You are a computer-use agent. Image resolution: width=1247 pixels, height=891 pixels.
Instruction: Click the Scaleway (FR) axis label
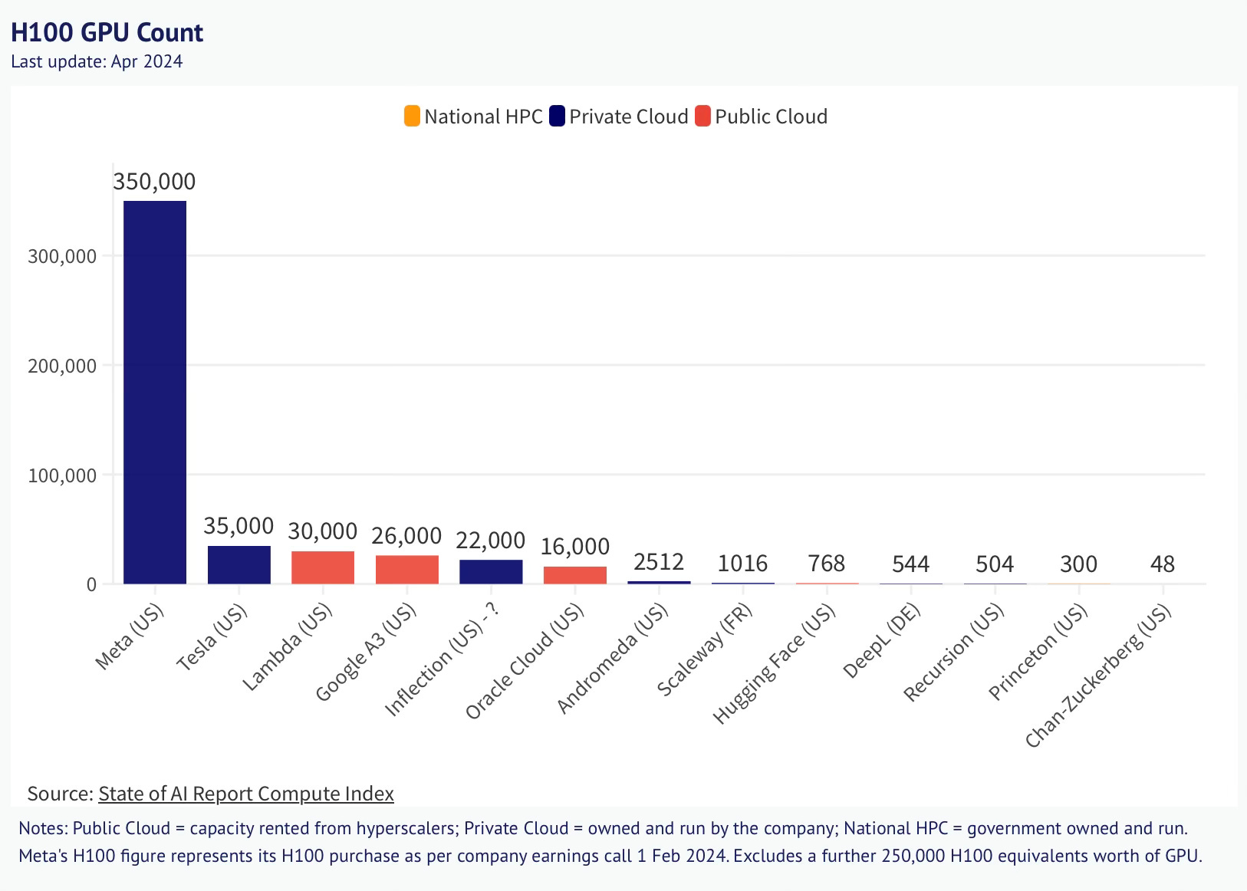(706, 650)
